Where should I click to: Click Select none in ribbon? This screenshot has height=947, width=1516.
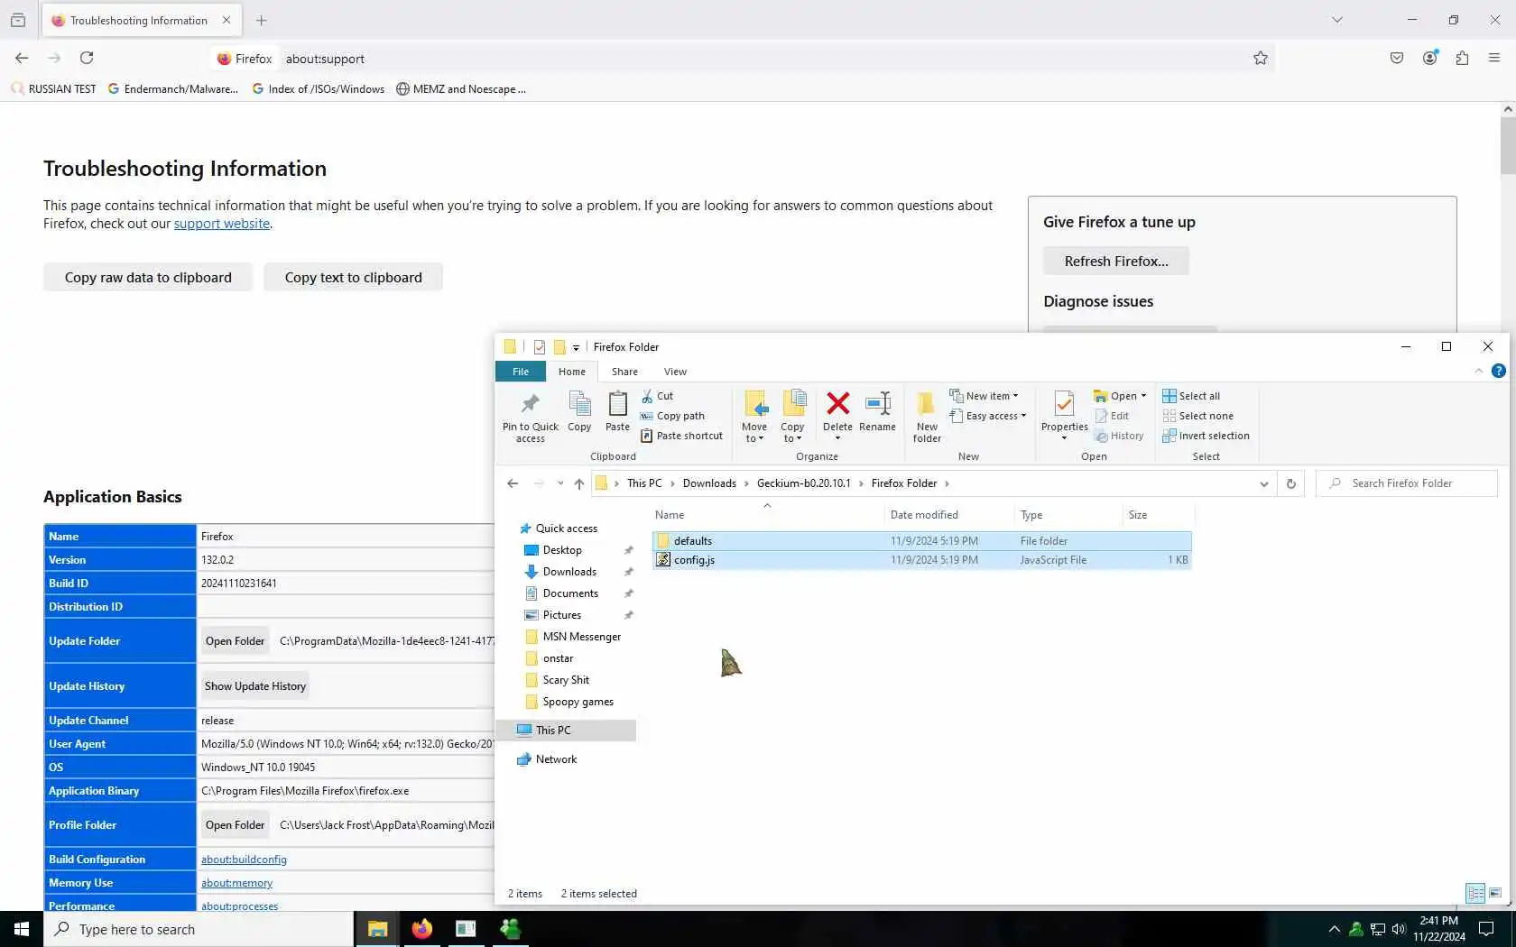tap(1198, 416)
